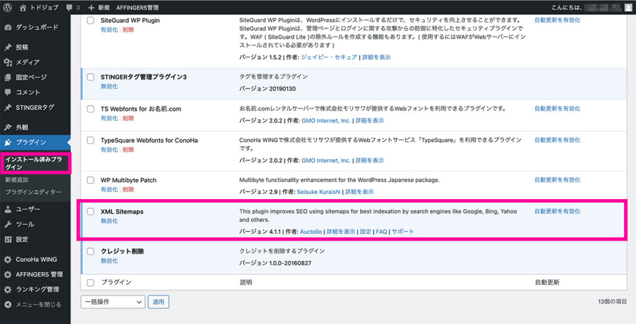
Task: Show details for XML Sitemaps via 詳細を表示
Action: click(341, 231)
